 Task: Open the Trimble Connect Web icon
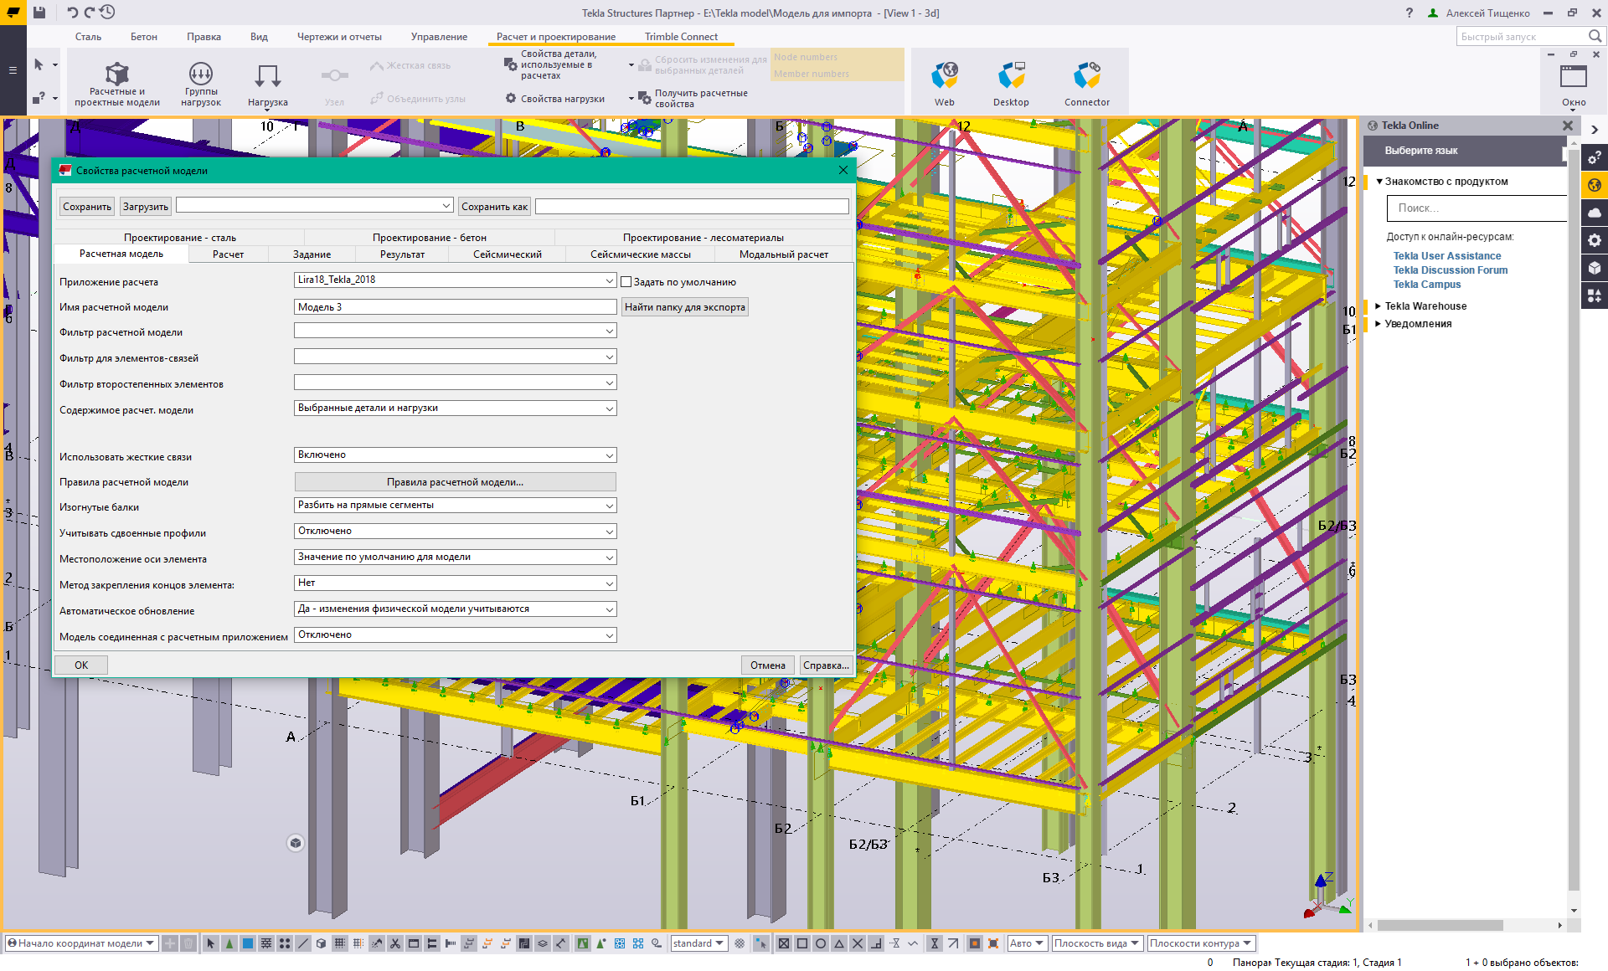tap(945, 83)
